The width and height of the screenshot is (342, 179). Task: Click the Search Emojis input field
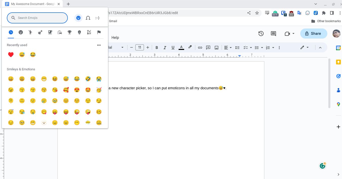pos(37,18)
